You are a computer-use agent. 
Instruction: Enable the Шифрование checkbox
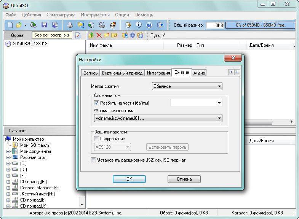tap(96, 139)
